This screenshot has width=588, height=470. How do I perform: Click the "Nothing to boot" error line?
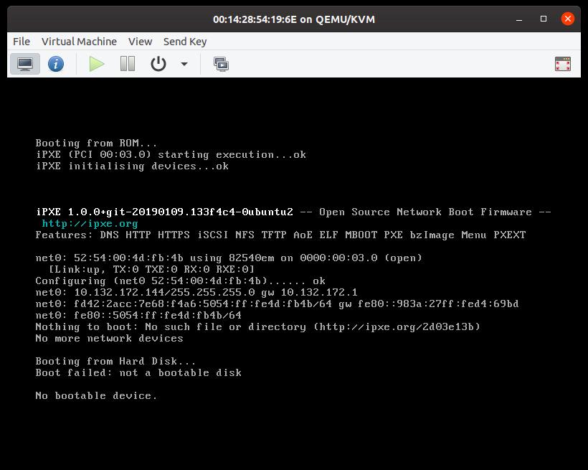click(x=257, y=326)
